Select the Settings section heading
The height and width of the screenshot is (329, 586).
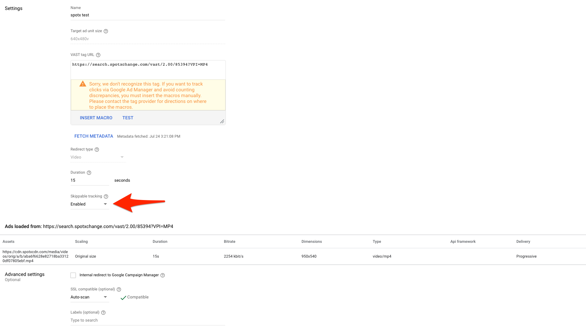click(x=13, y=8)
